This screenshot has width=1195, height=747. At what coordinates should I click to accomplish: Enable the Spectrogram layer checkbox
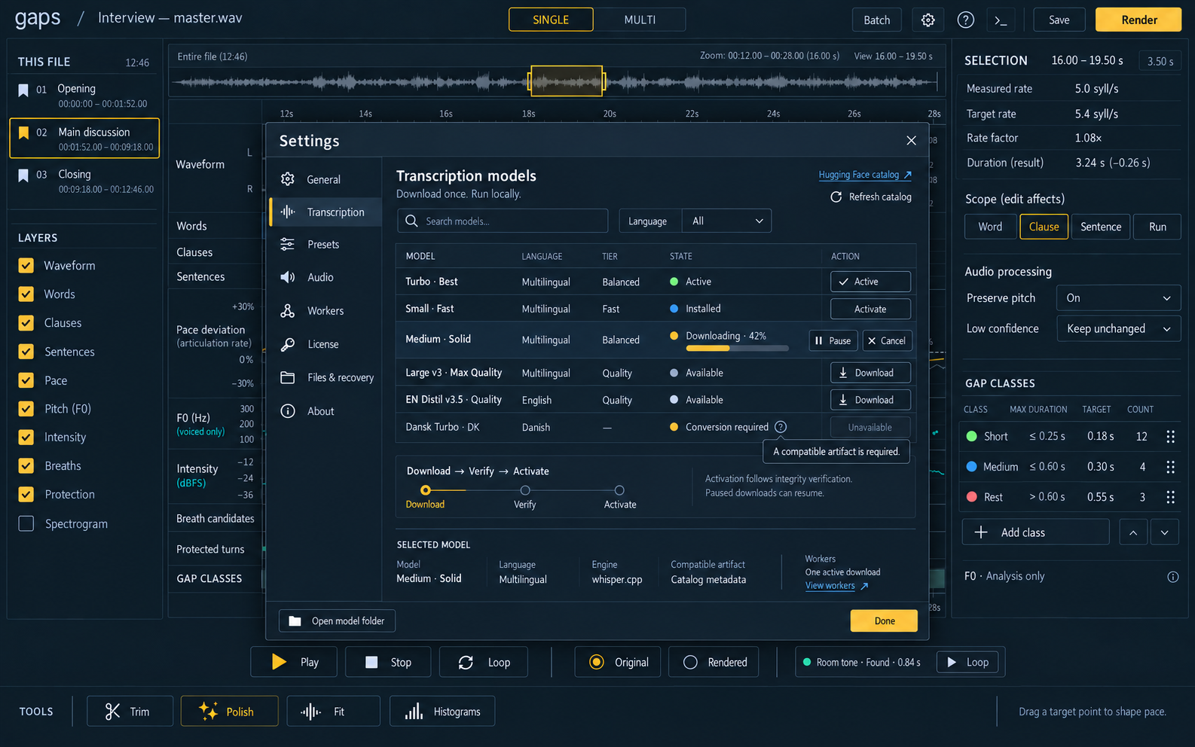(26, 523)
